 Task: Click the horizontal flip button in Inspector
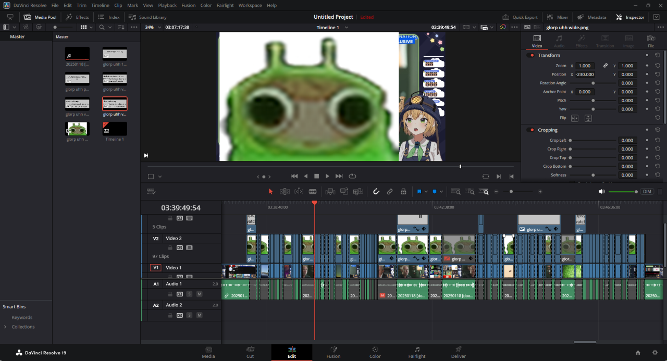pos(575,118)
